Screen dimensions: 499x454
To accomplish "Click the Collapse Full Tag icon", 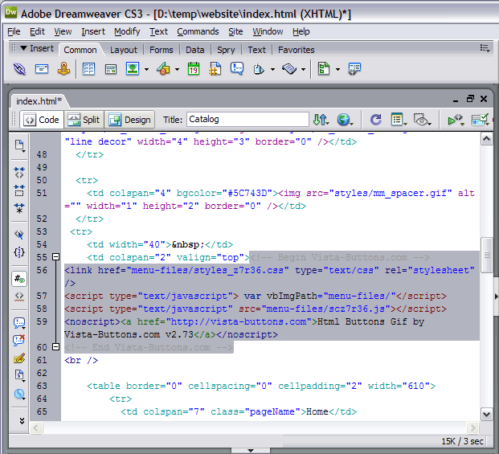I will click(19, 173).
